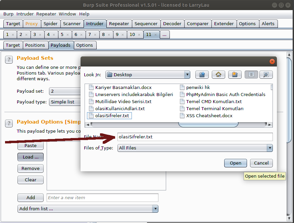The height and width of the screenshot is (223, 294).
Task: Go to Home folder icon
Action: point(218,75)
